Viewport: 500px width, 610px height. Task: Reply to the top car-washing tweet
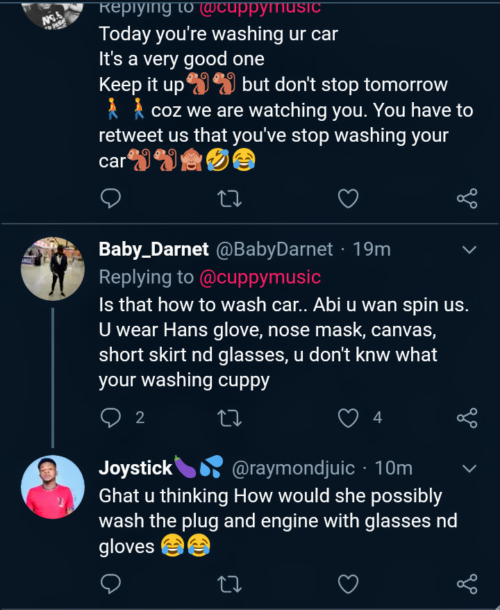pos(110,199)
